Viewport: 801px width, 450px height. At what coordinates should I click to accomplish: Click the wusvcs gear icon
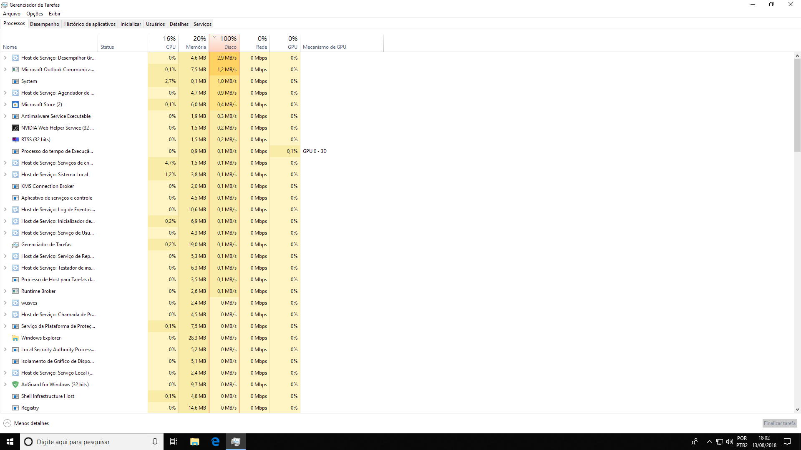click(x=15, y=303)
